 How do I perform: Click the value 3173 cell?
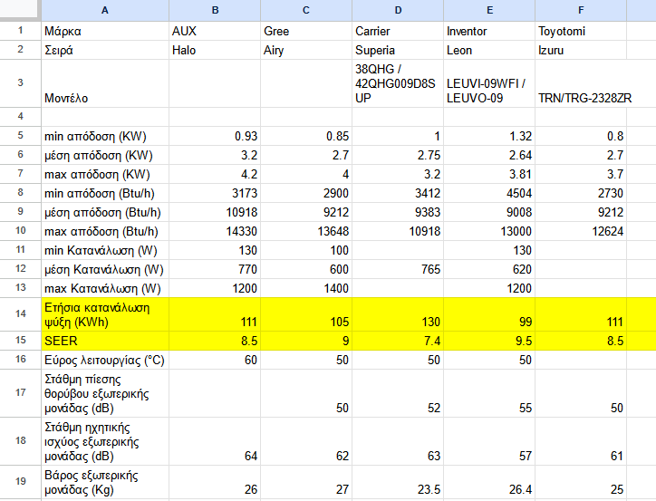[x=215, y=193]
